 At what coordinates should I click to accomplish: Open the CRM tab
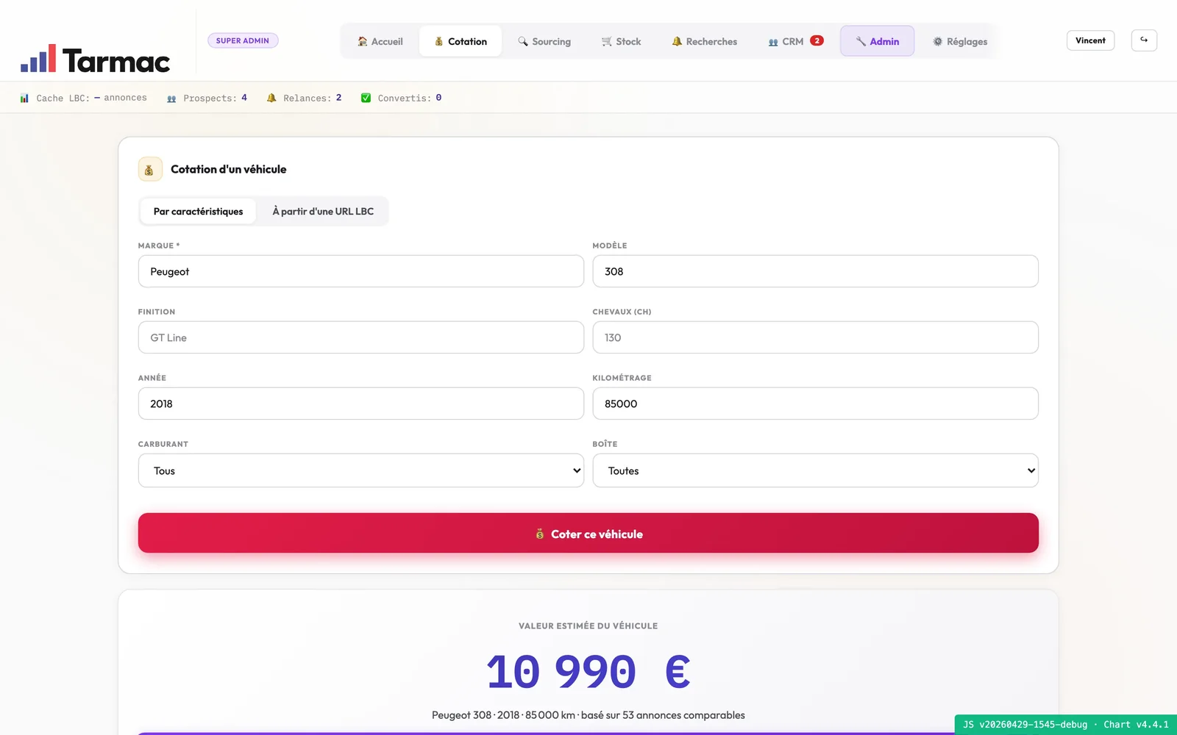coord(795,41)
